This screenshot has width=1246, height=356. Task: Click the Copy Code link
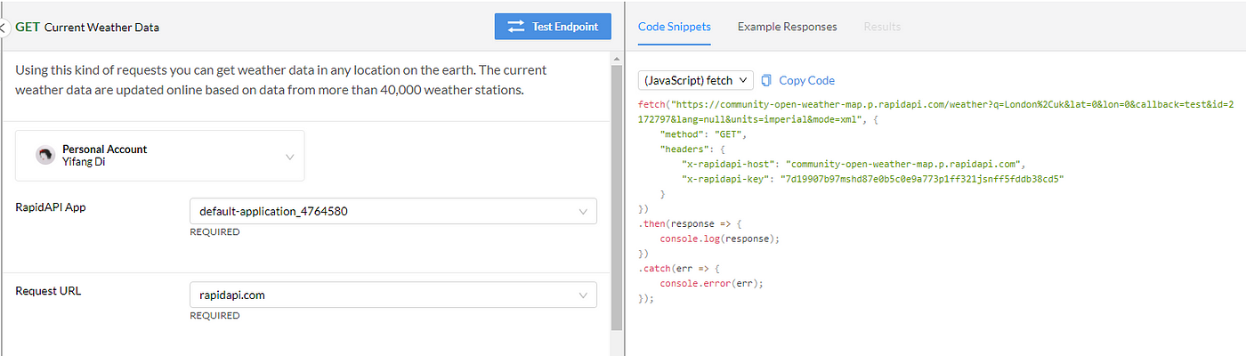[806, 80]
